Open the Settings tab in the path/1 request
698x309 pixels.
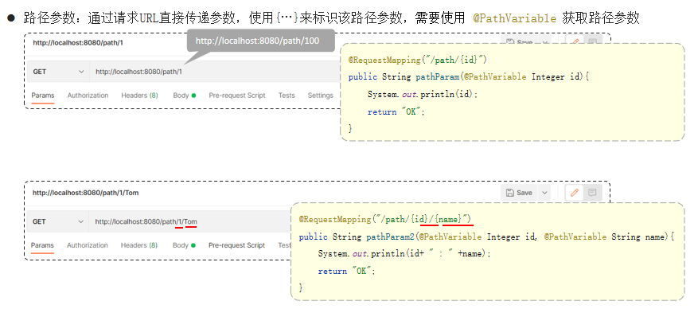(321, 96)
